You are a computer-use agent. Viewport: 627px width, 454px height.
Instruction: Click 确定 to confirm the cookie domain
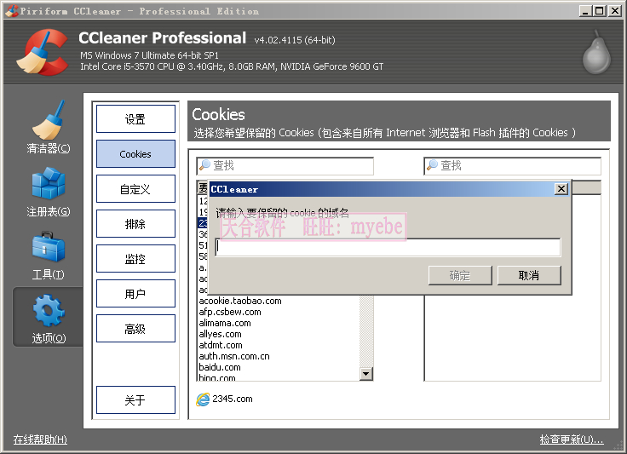click(460, 275)
